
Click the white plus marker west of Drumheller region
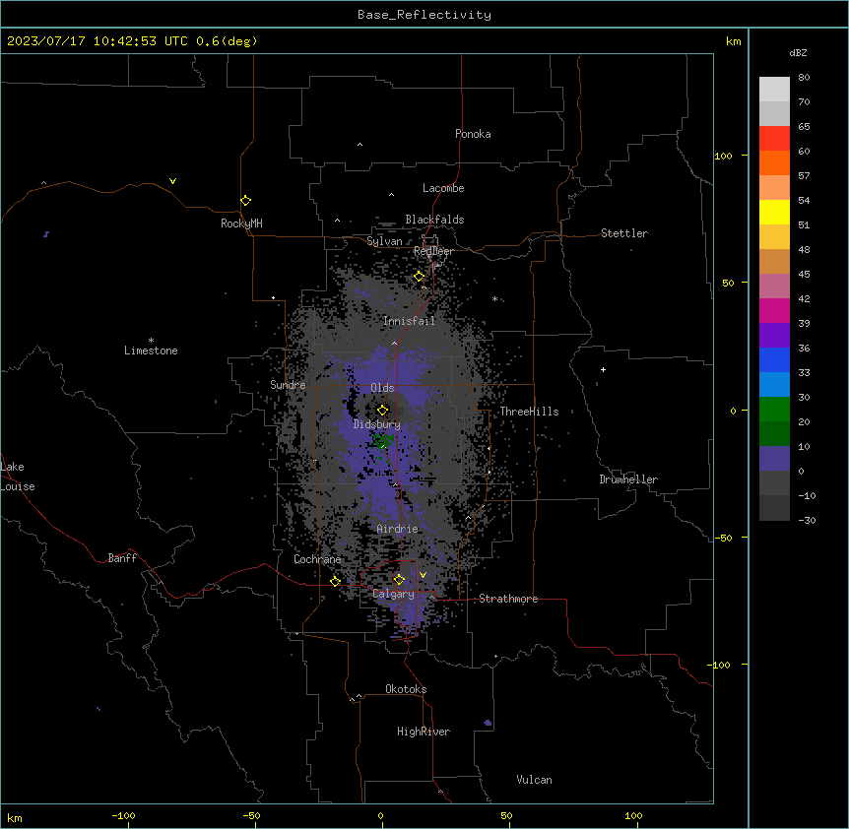603,369
